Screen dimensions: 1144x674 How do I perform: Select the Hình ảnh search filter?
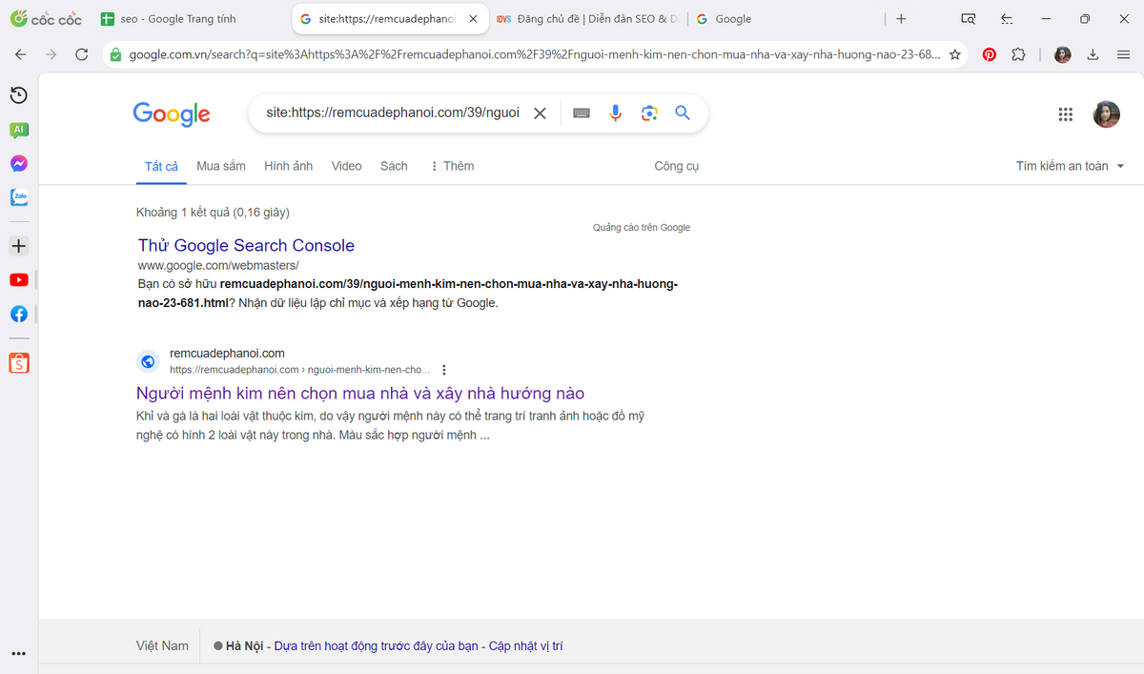click(289, 166)
